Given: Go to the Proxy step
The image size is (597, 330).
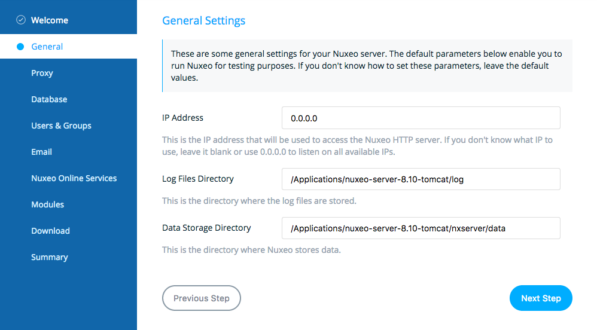Looking at the screenshot, I should coord(42,73).
